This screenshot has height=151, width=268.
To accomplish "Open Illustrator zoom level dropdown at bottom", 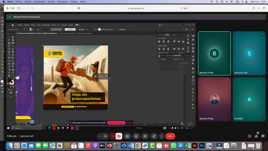I will click(x=23, y=125).
